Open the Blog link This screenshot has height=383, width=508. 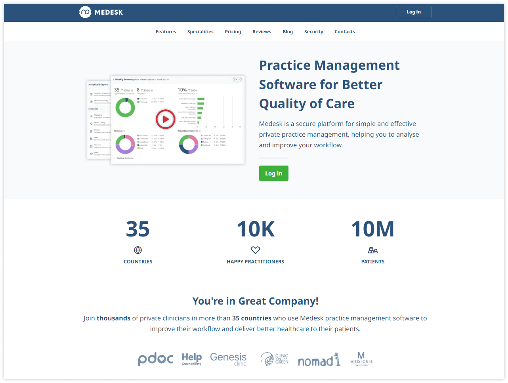point(288,32)
